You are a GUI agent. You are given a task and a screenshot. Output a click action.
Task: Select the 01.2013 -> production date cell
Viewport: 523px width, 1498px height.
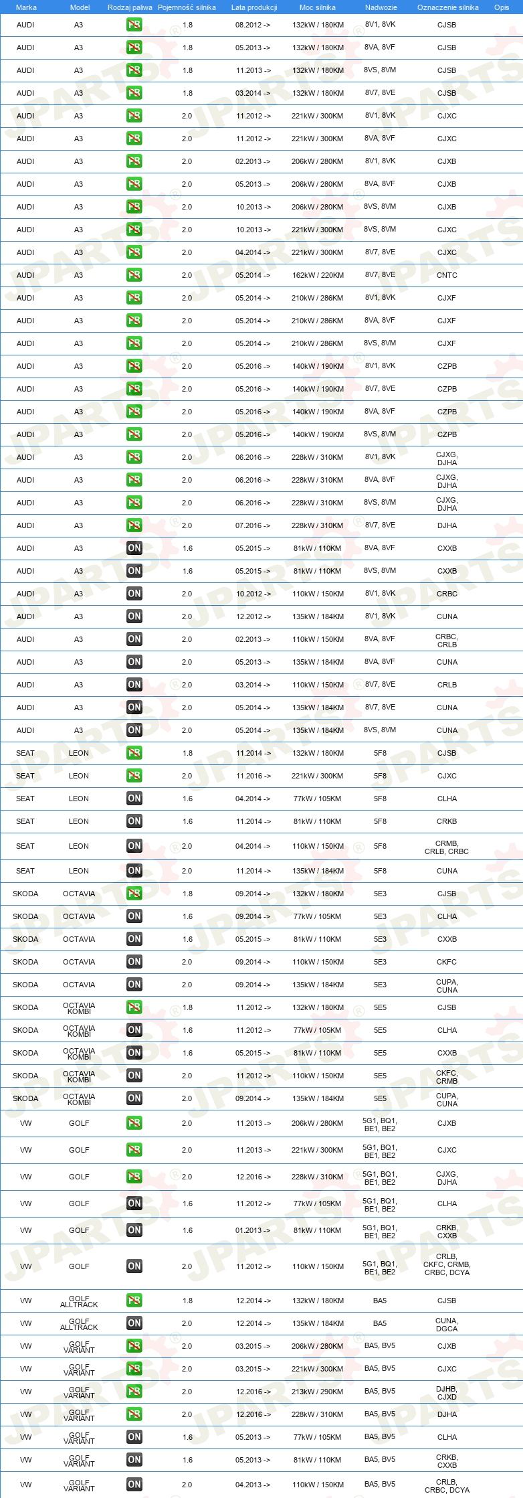[x=253, y=1230]
